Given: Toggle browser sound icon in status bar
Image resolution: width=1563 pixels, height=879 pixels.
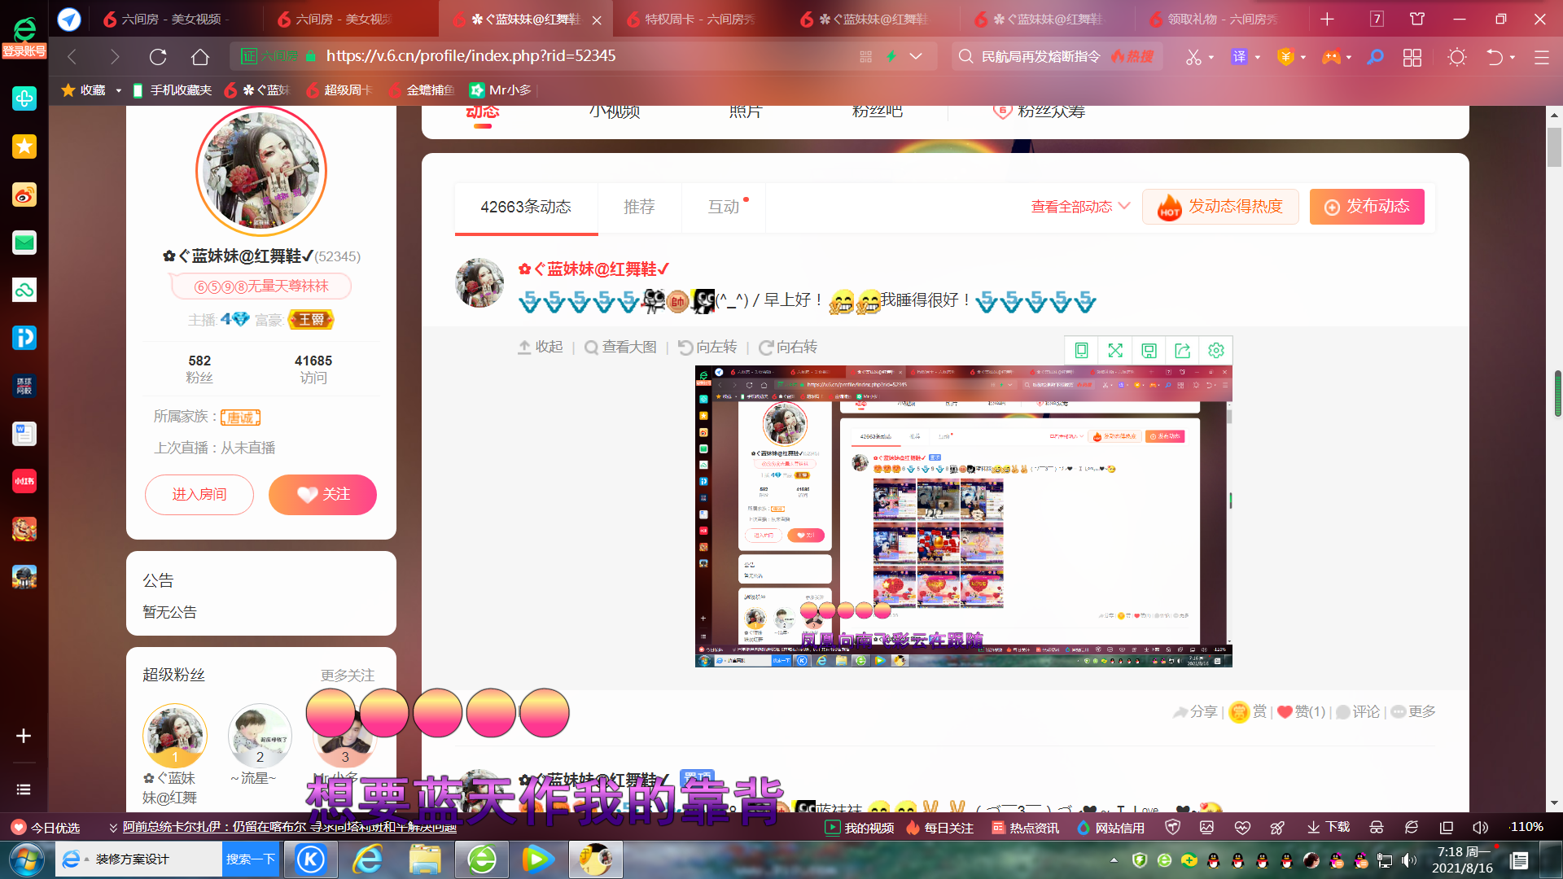Looking at the screenshot, I should 1480,828.
